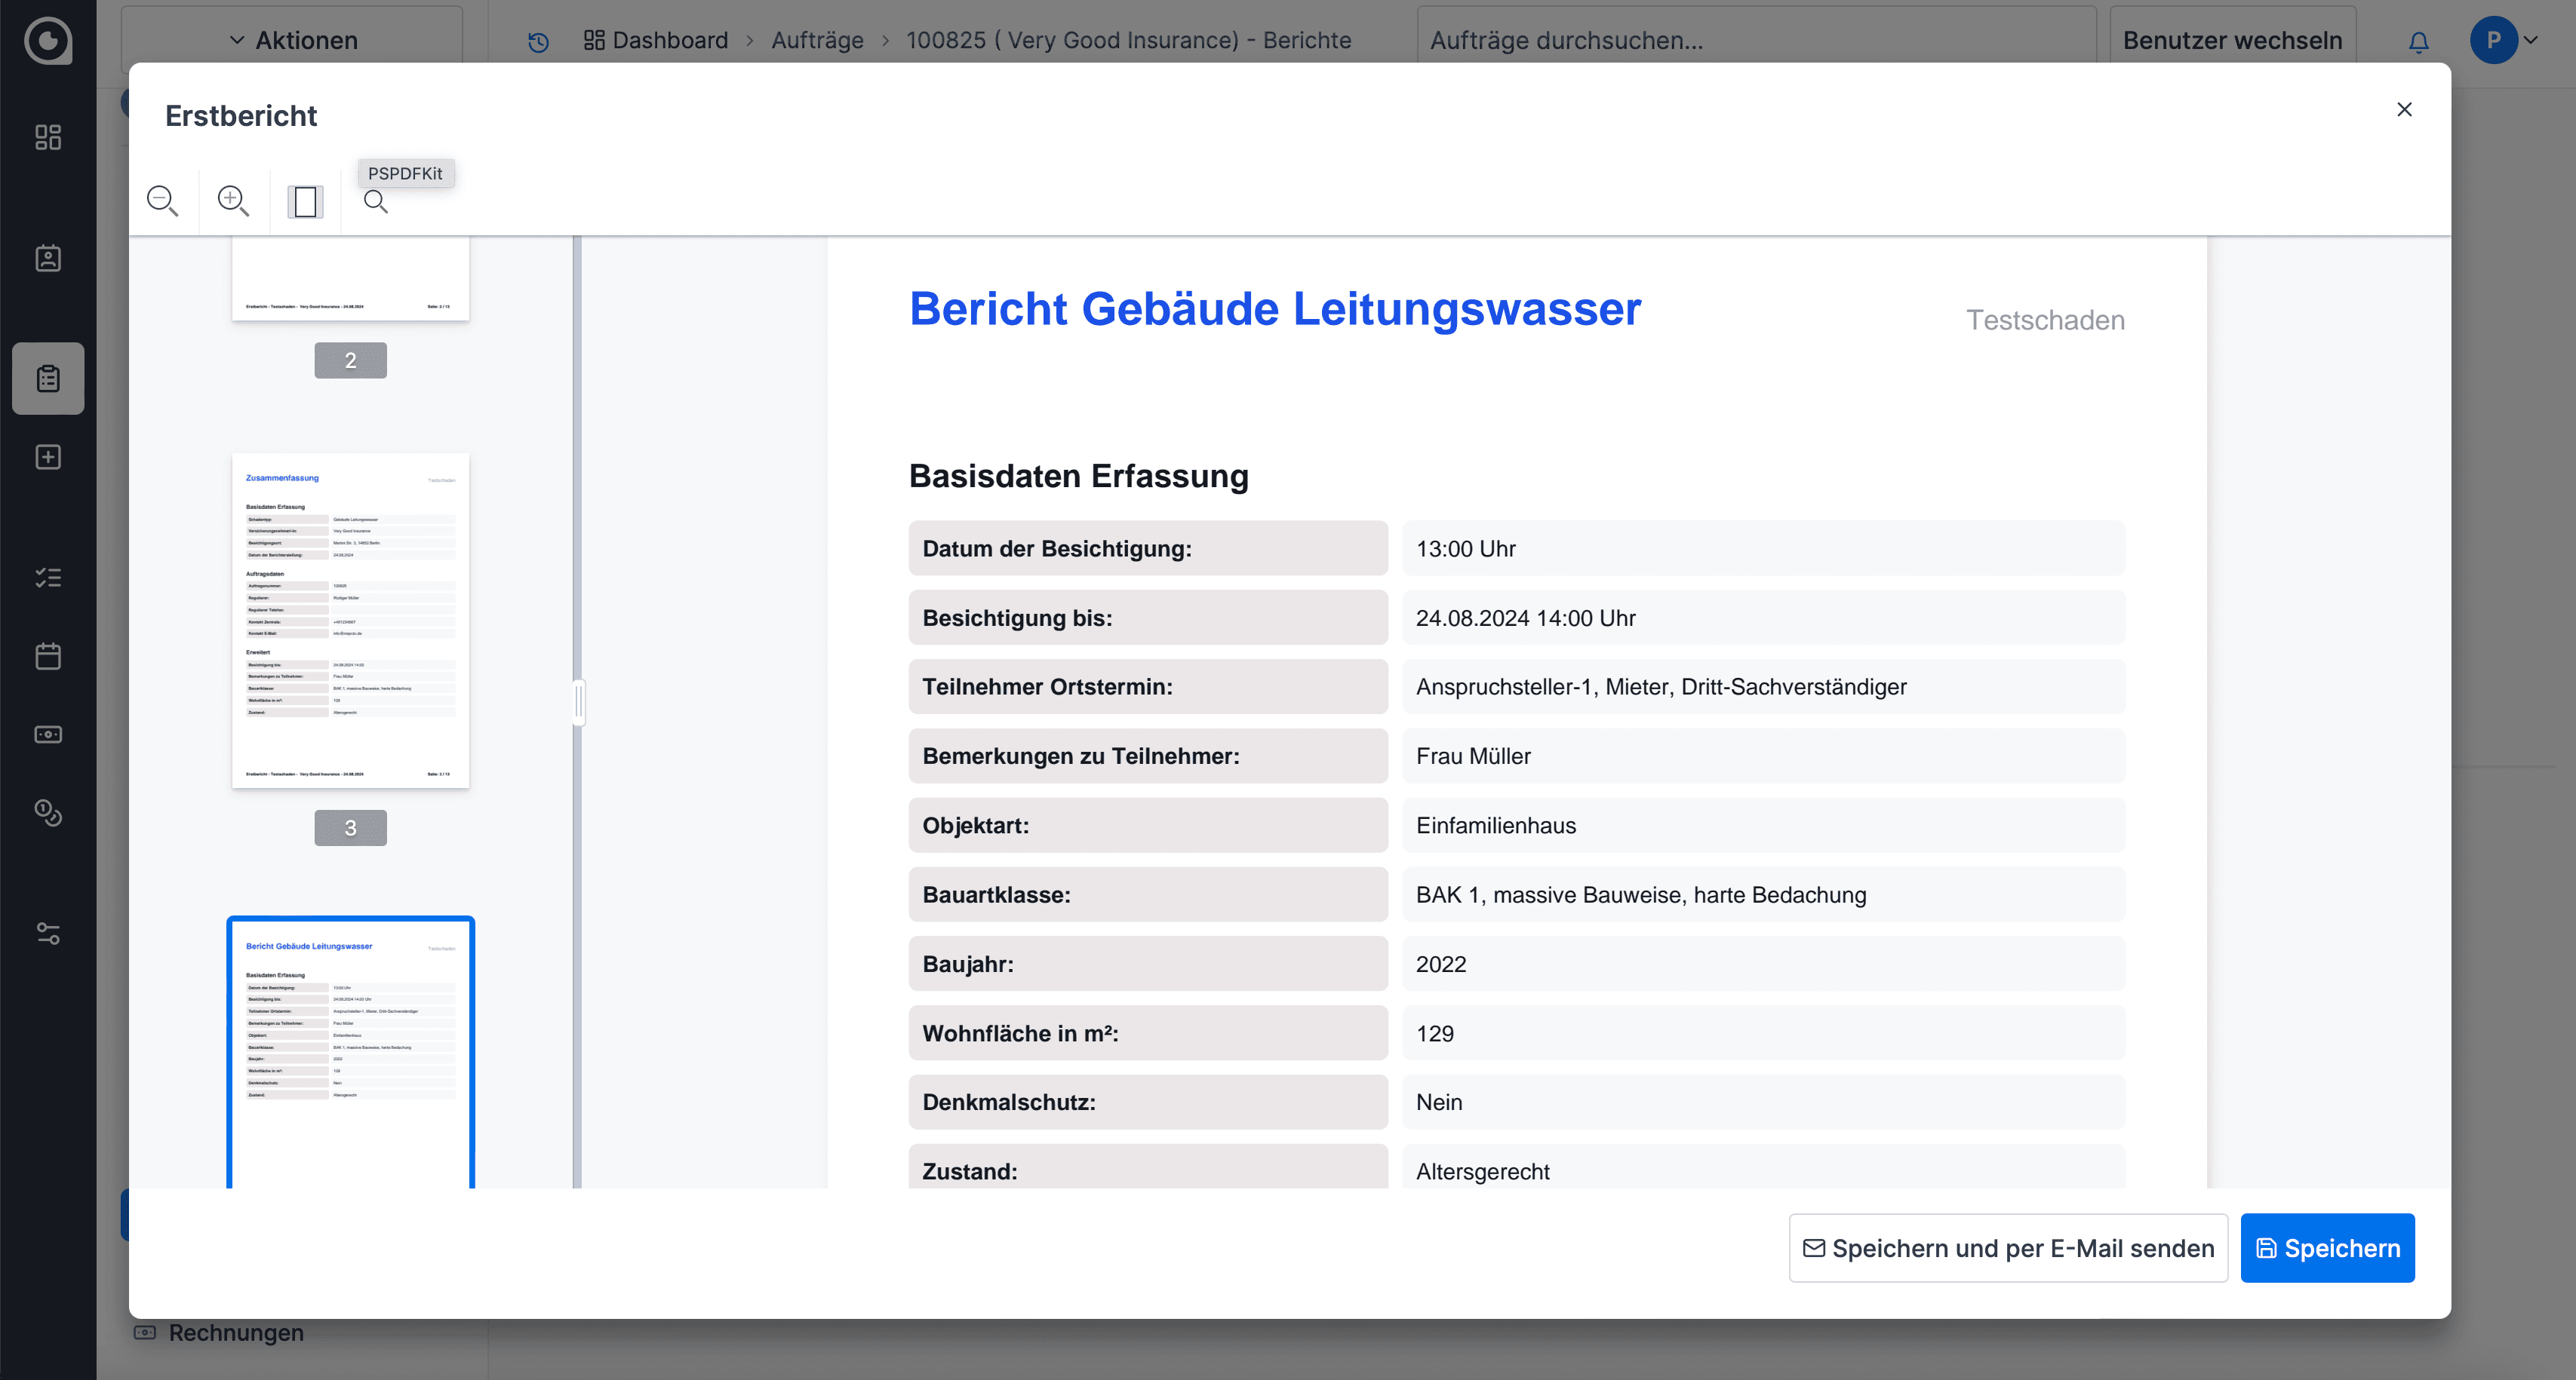Image resolution: width=2576 pixels, height=1380 pixels.
Task: Click the history clock icon
Action: [x=538, y=41]
